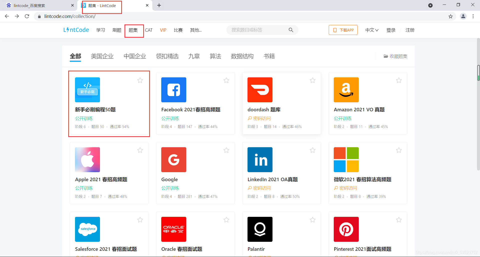This screenshot has height=257, width=480.
Task: Open the CAT nav item
Action: (149, 30)
